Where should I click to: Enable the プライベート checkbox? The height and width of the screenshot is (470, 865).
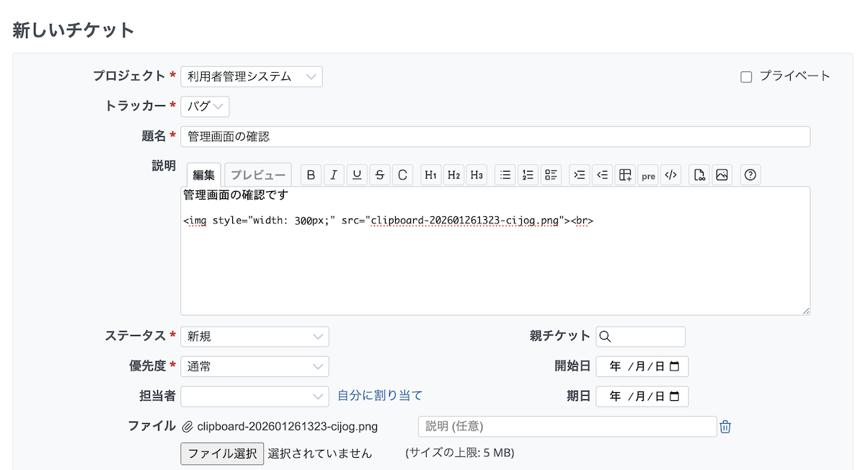(x=747, y=77)
